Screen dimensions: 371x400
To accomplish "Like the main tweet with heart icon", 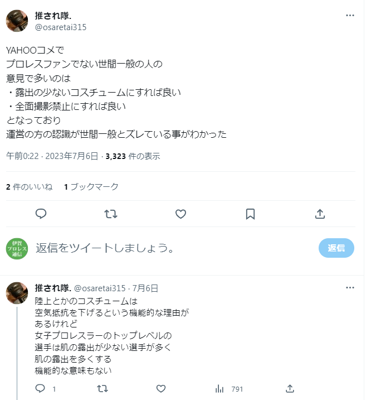I will tap(180, 214).
